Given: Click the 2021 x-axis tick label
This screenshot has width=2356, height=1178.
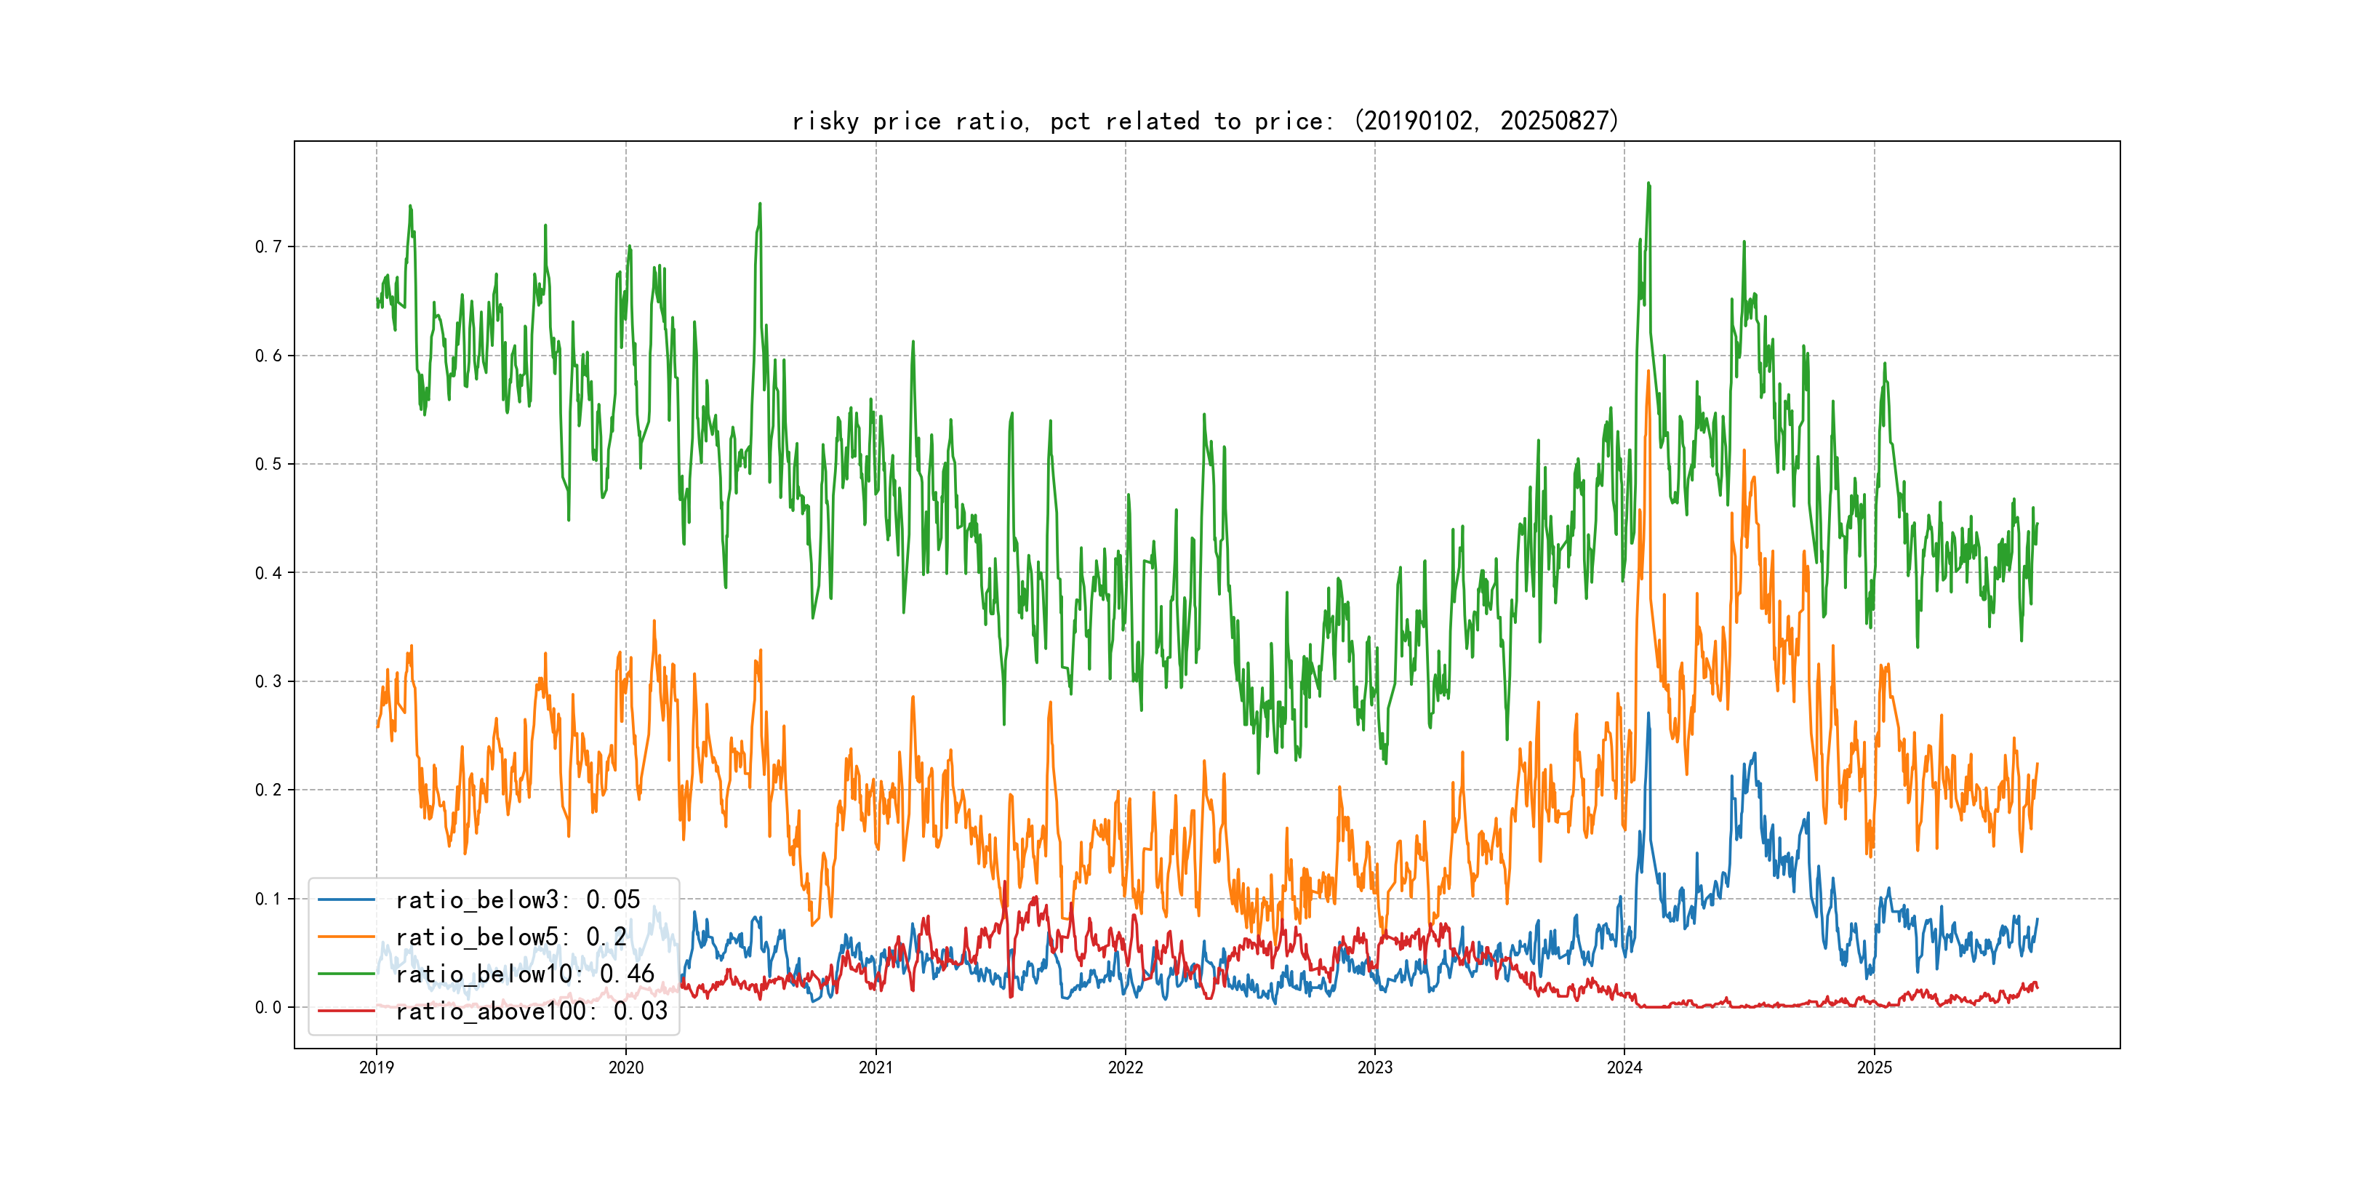Looking at the screenshot, I should click(x=876, y=1067).
